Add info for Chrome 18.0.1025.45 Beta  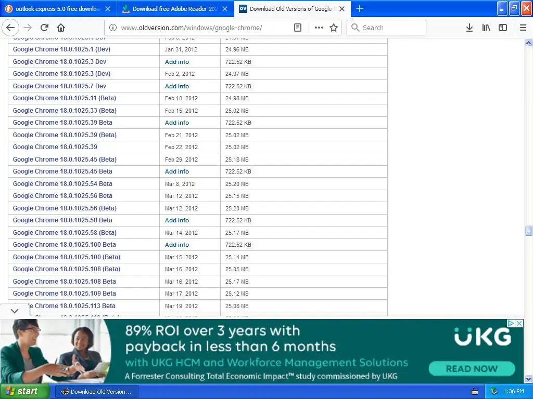[177, 171]
